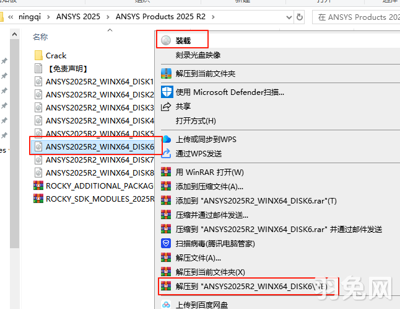This screenshot has width=400, height=309.
Task: Expand chevron after ANSYS Products 2025 R2
Action: coord(213,17)
